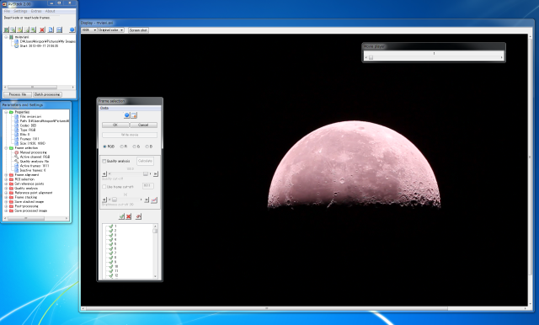The width and height of the screenshot is (539, 325).
Task: Open the Original color dropdown
Action: (110, 30)
